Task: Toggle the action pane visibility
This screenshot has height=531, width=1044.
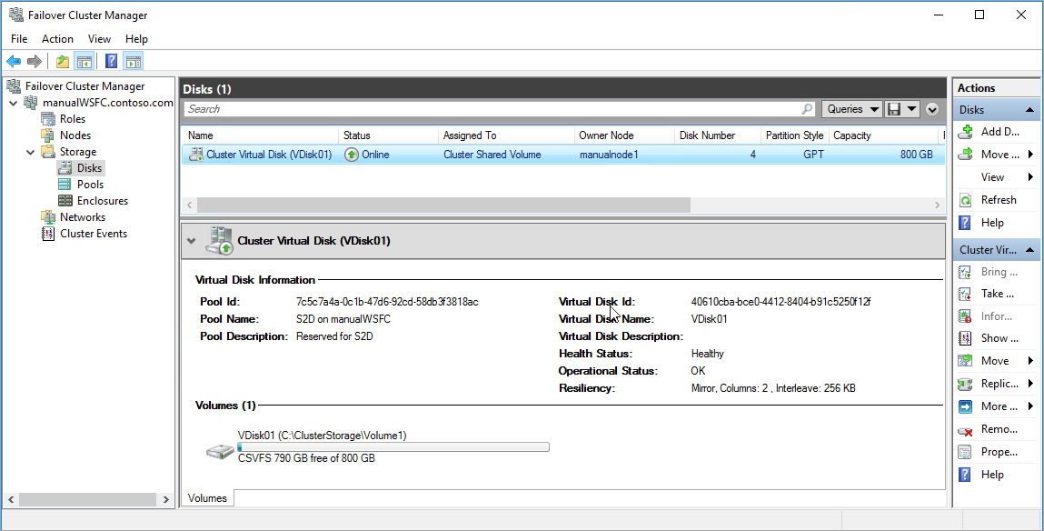Action: [133, 61]
